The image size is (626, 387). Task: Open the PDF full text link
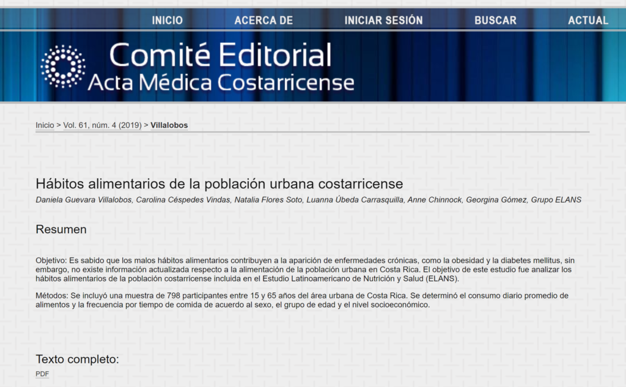(42, 374)
